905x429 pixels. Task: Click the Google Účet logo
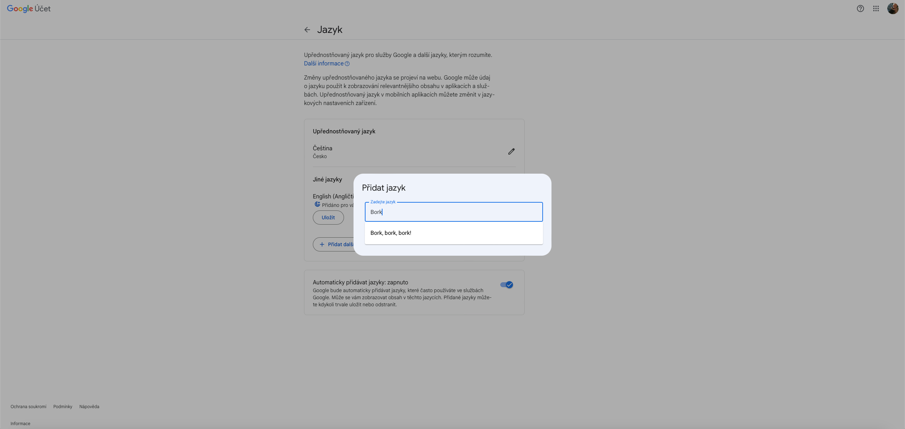pyautogui.click(x=29, y=8)
